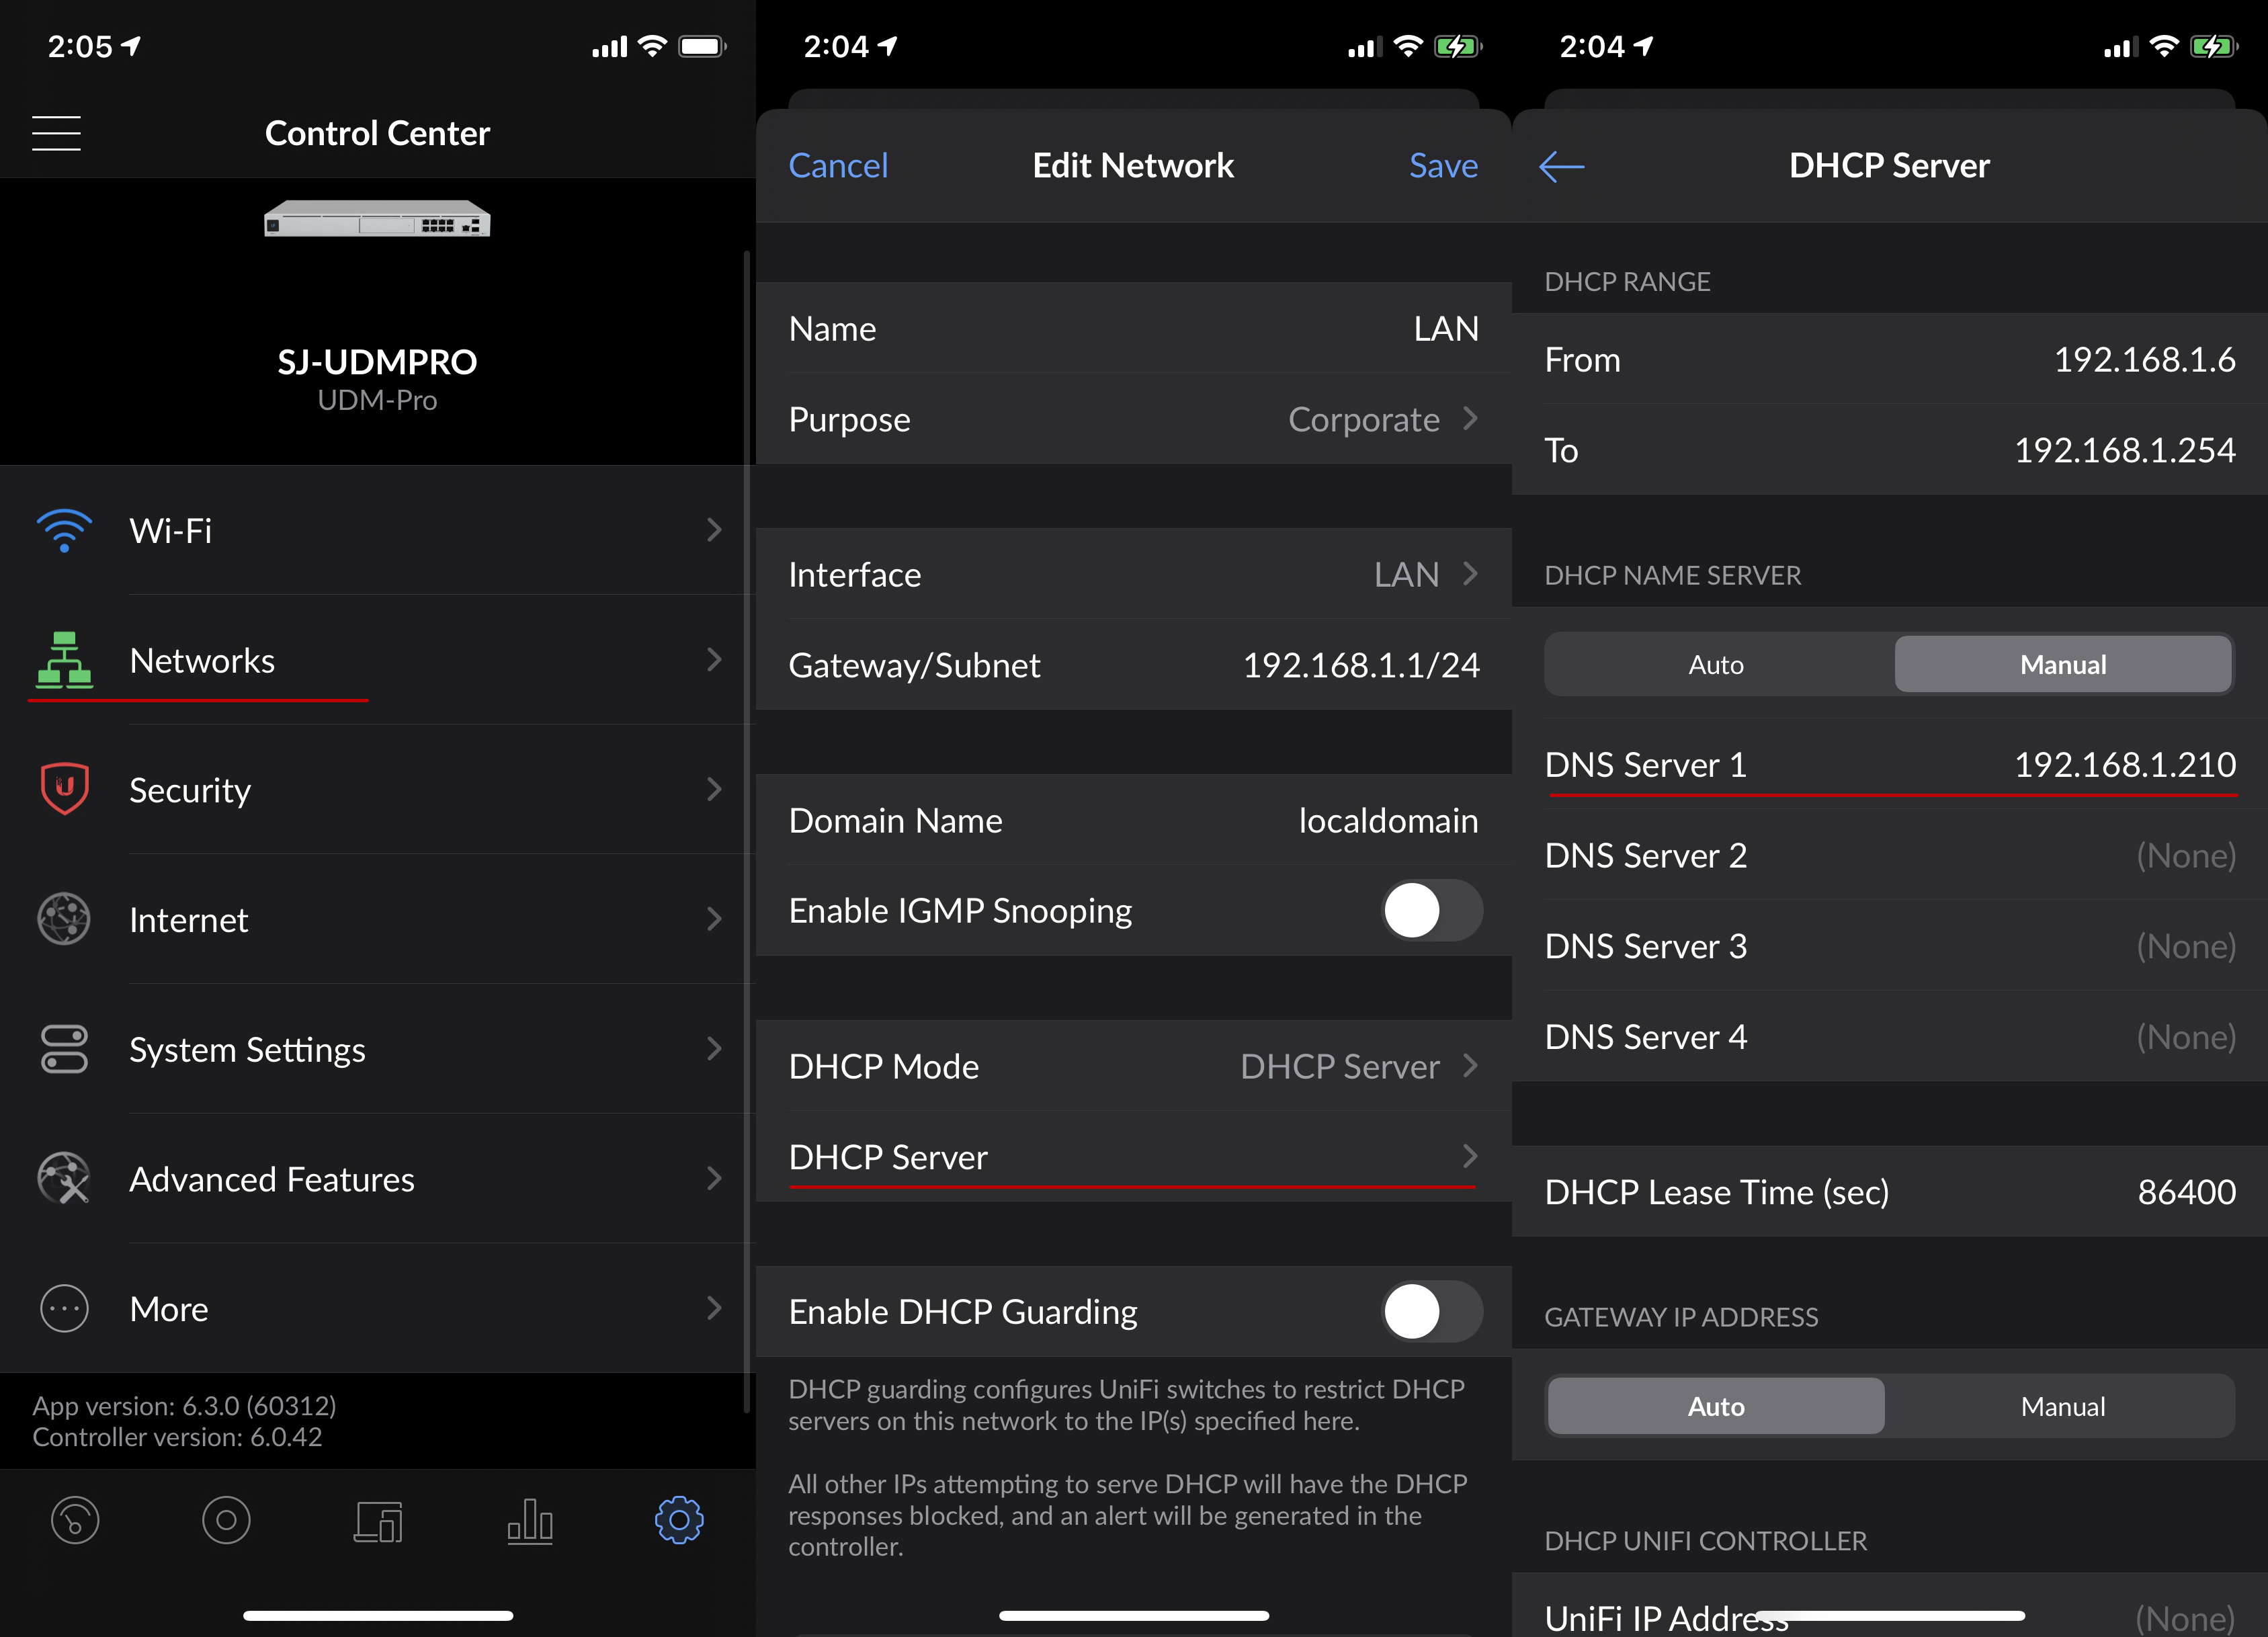Screen dimensions: 2268x1637
Task: Open the statistics bar chart tab
Action: pos(530,1521)
